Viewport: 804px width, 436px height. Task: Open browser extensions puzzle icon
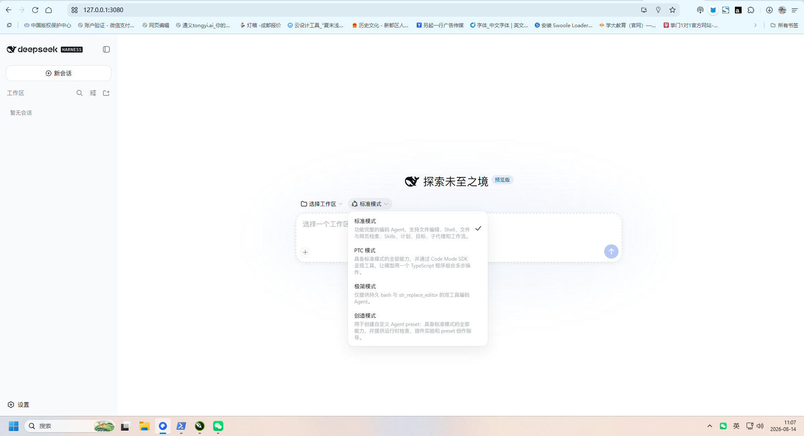pos(751,10)
